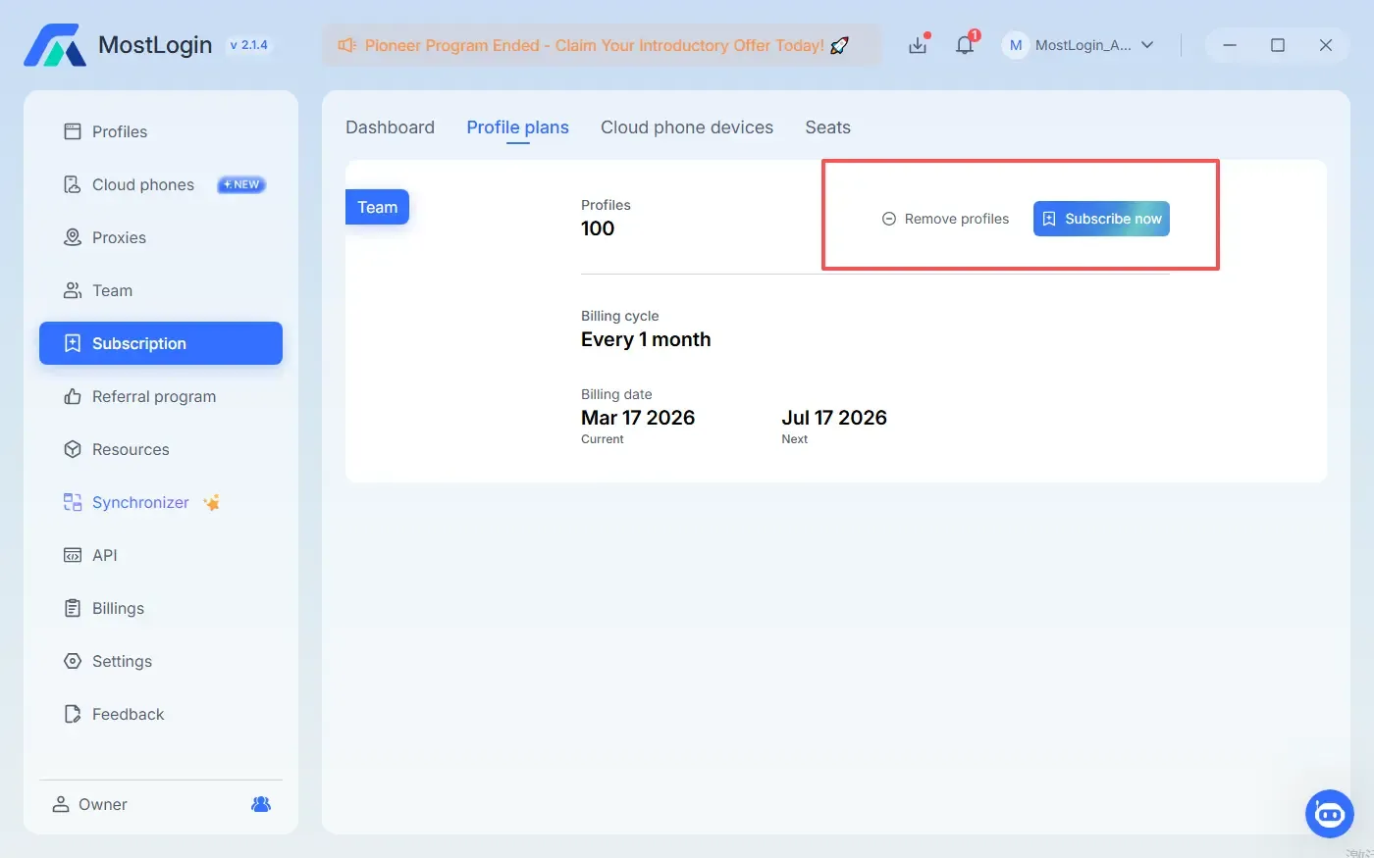Click the sparkle star next to Synchronizer
1374x858 pixels.
pos(211,502)
